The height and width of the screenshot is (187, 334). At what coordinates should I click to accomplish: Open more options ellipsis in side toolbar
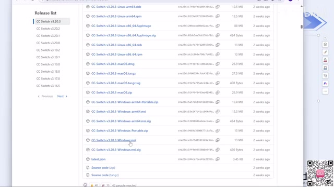pyautogui.click(x=325, y=91)
